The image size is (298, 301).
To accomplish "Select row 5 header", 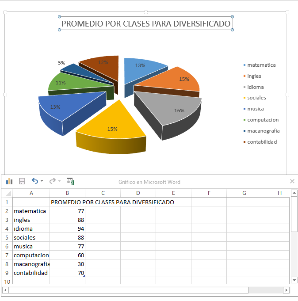I will (x=7, y=237).
